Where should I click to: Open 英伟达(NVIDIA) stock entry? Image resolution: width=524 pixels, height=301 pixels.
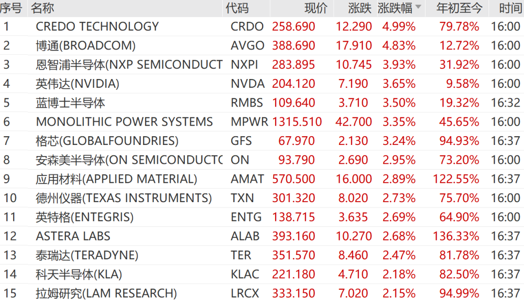(262, 83)
